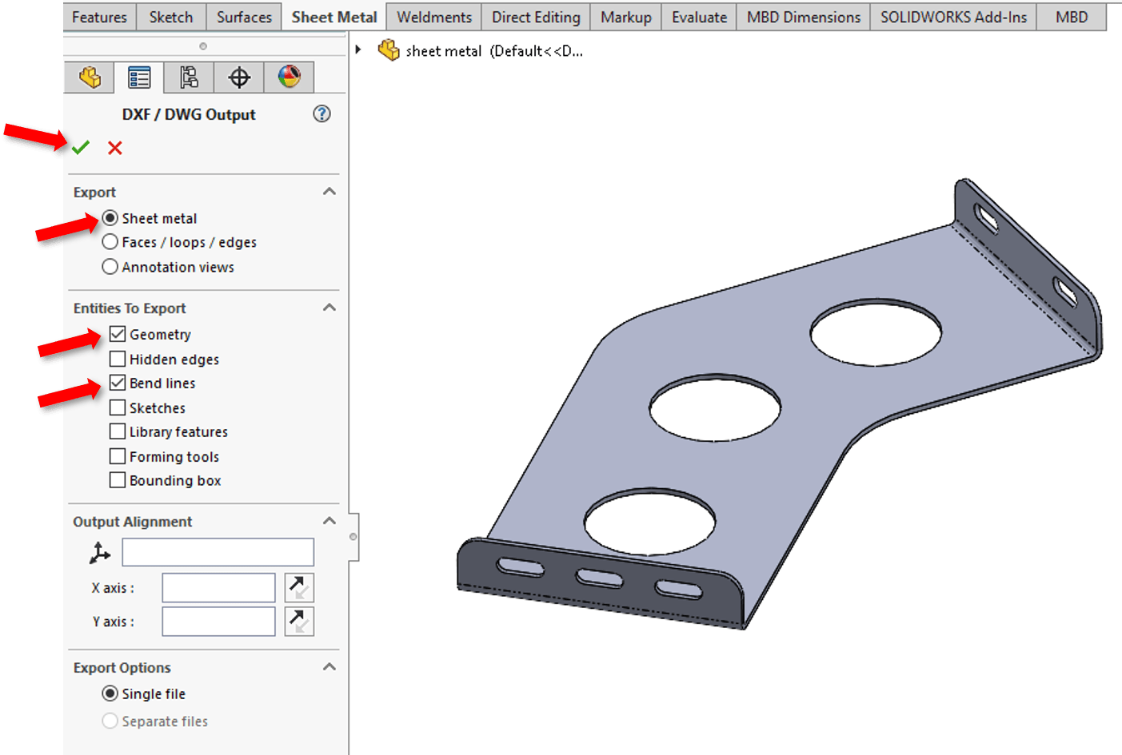This screenshot has height=755, width=1122.
Task: Click the green checkmark to confirm
Action: click(x=79, y=147)
